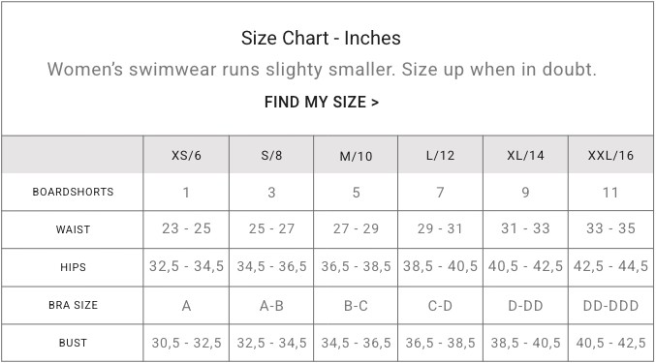Select the XXL/16 column header
Screen dimensions: 656x363
pyautogui.click(x=610, y=156)
